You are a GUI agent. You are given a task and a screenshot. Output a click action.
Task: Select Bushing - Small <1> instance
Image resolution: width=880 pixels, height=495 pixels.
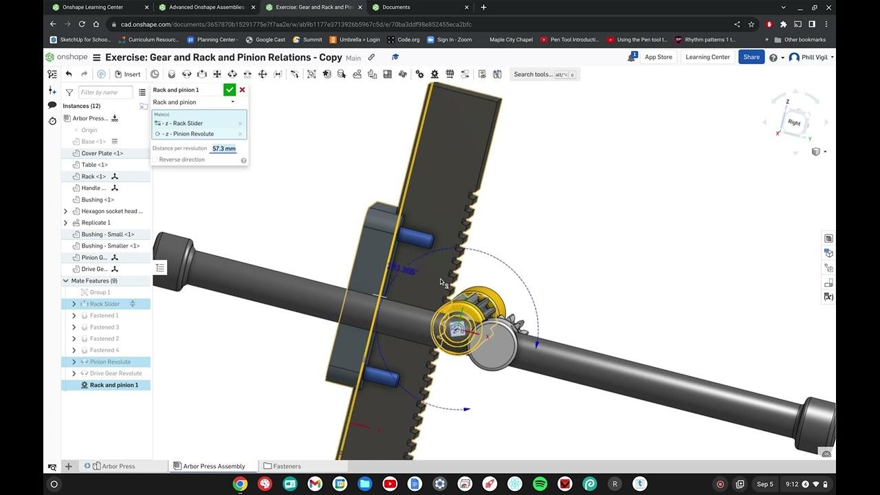tap(108, 234)
